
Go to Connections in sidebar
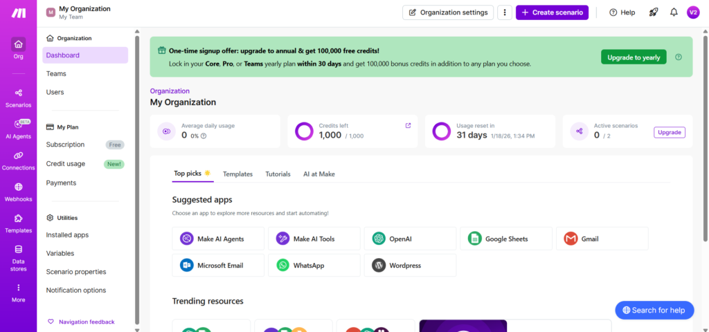click(18, 160)
